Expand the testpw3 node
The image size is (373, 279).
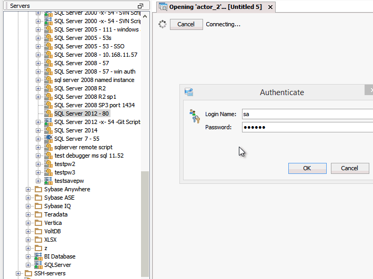point(38,172)
